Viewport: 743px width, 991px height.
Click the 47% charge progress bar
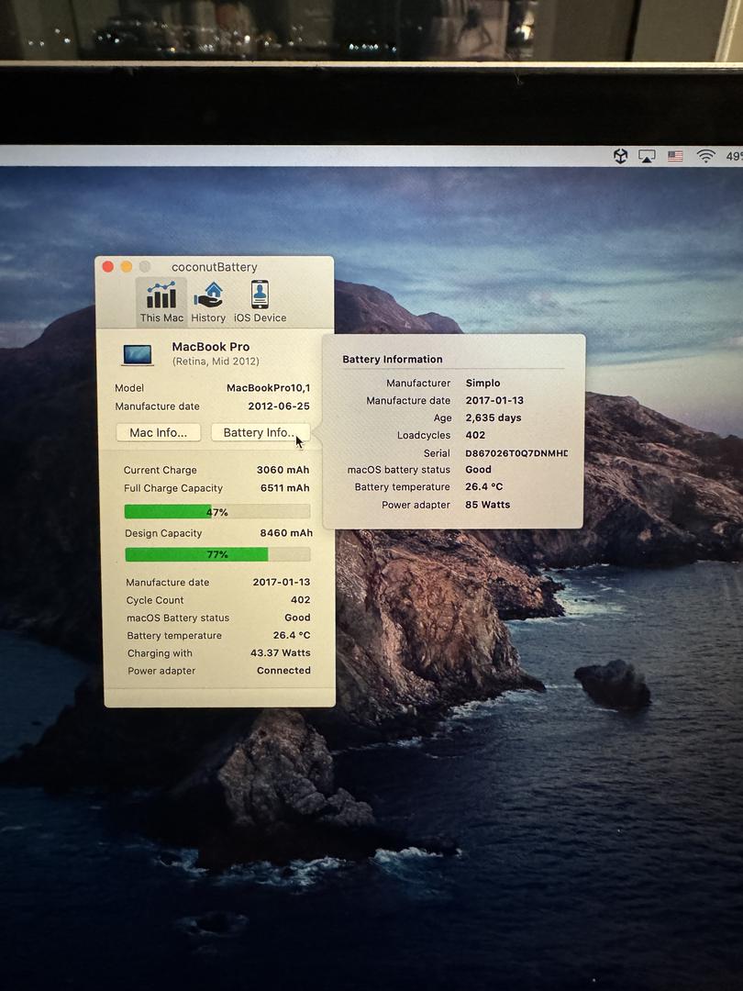coord(216,512)
